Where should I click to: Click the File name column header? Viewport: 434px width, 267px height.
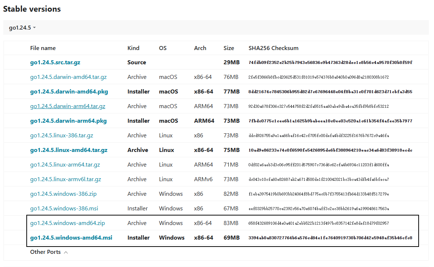[x=43, y=48]
